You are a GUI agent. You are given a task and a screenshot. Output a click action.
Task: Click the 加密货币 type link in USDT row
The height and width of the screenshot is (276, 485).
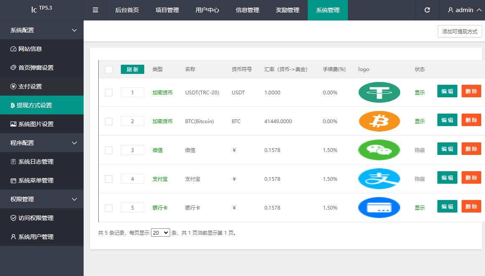click(x=162, y=92)
